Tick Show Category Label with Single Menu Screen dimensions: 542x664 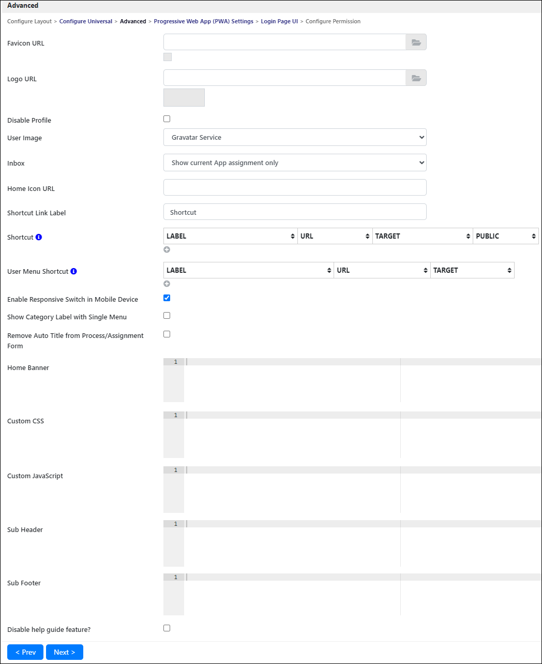click(167, 316)
